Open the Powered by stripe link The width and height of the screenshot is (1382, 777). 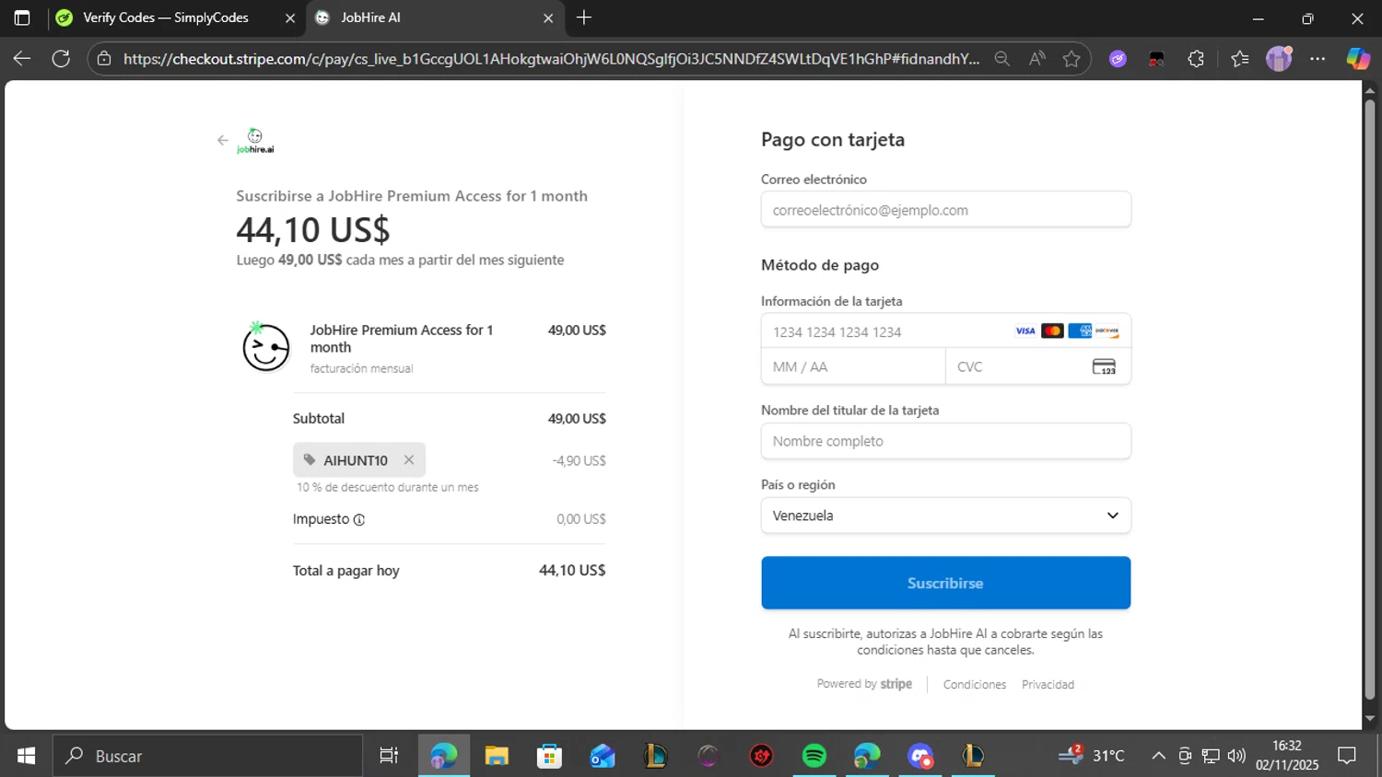tap(864, 684)
